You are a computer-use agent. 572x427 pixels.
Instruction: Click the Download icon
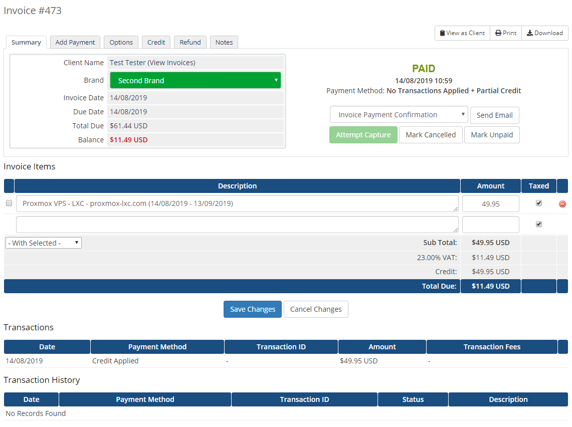click(x=529, y=33)
